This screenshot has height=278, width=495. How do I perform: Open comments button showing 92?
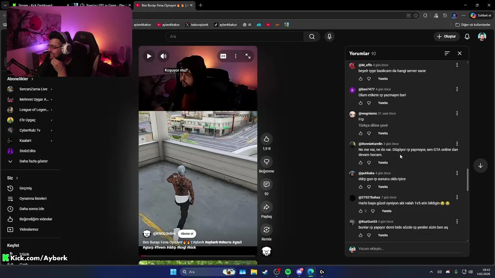click(266, 184)
